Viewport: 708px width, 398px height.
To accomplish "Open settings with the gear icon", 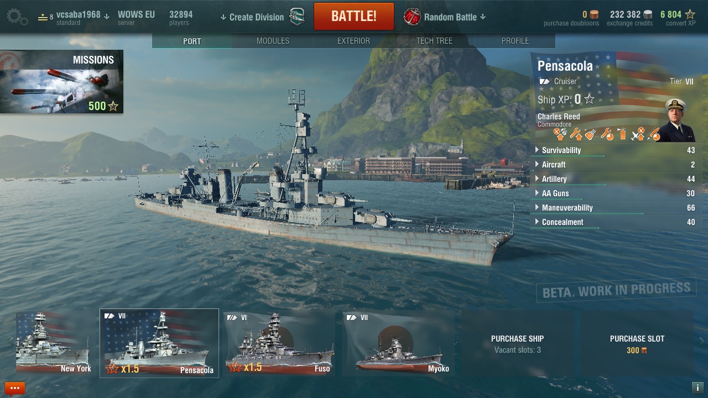I will tap(17, 17).
